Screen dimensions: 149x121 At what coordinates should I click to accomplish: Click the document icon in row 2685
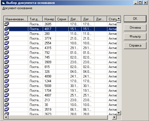tap(7, 24)
